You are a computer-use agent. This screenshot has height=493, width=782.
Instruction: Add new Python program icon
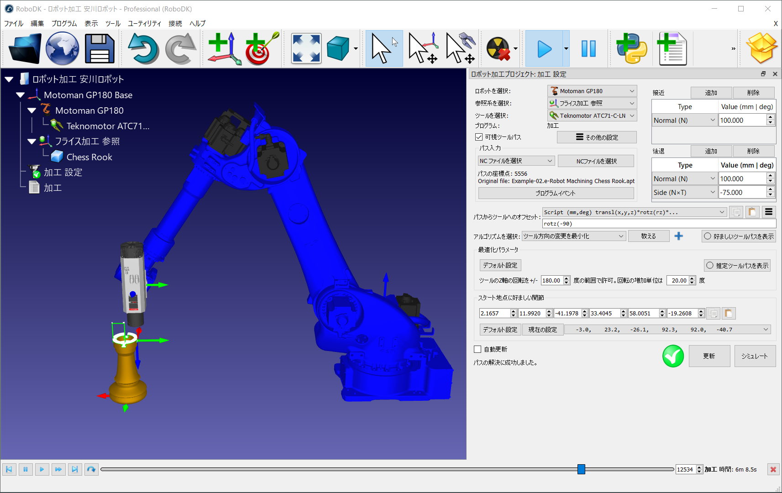[x=632, y=48]
